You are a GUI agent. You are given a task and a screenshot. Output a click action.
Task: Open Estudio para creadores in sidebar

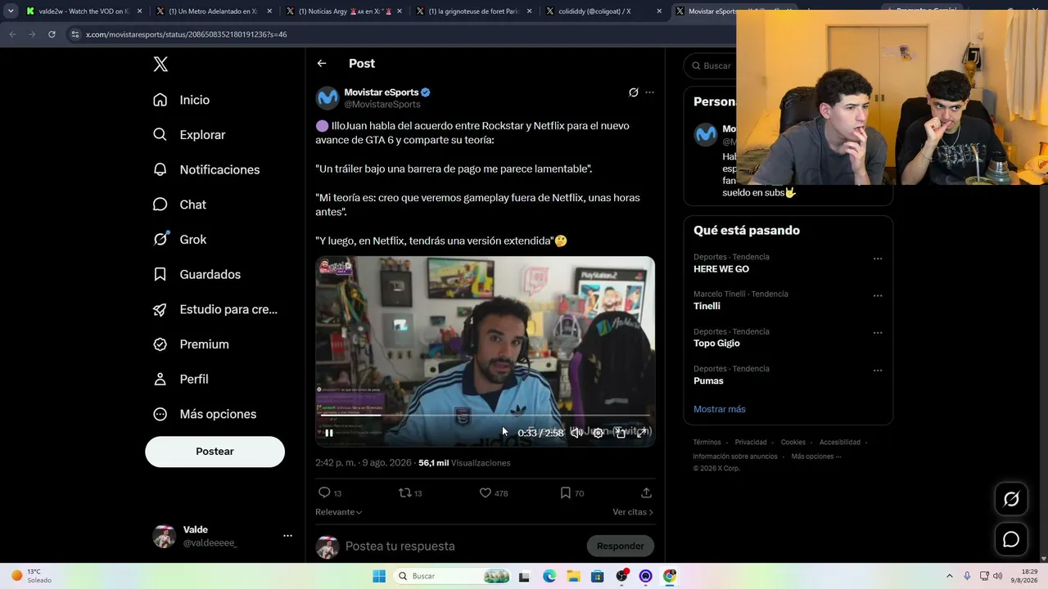[x=215, y=309]
